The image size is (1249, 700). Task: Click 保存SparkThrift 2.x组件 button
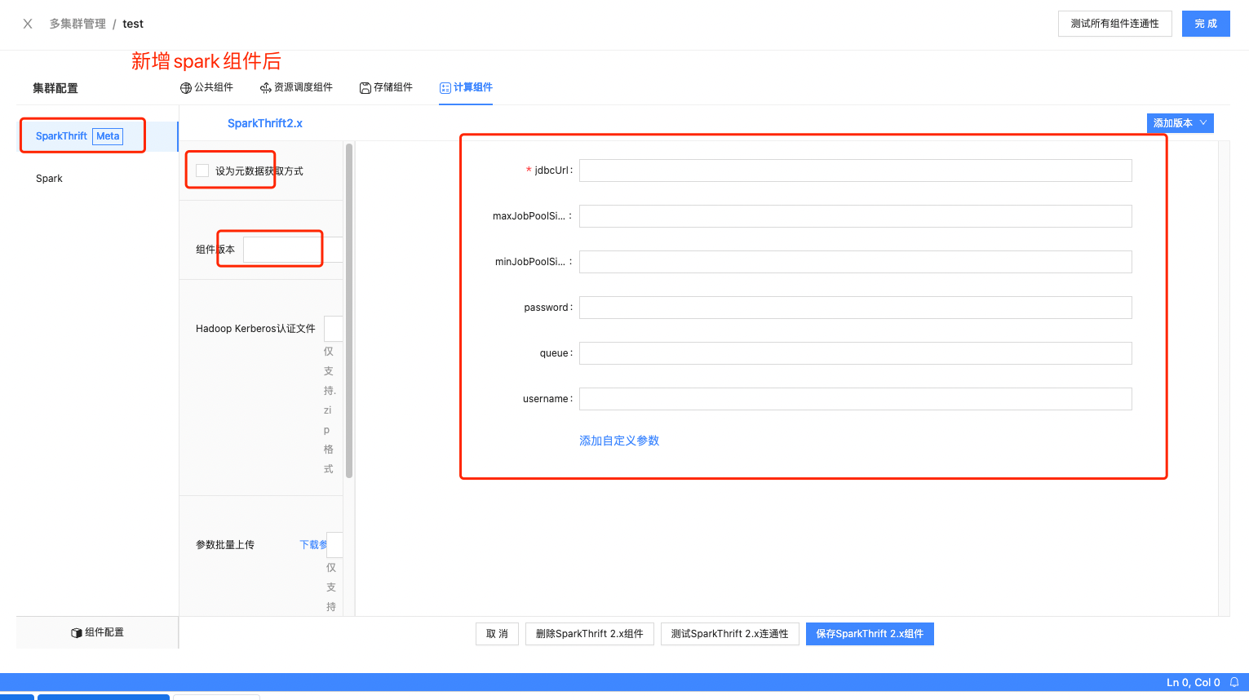[x=870, y=633]
